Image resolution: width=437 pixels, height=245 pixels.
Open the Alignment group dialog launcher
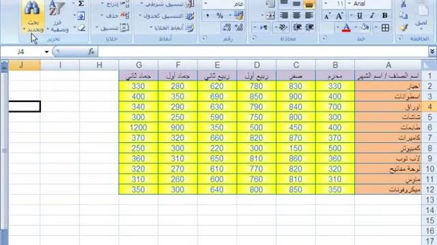click(254, 38)
